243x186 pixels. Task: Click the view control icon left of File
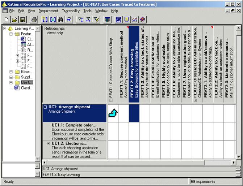[5, 11]
